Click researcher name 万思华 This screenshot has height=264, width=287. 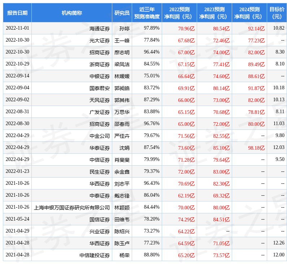point(122,112)
